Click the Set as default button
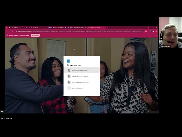Screen dimensions: 182x137 [35, 35]
